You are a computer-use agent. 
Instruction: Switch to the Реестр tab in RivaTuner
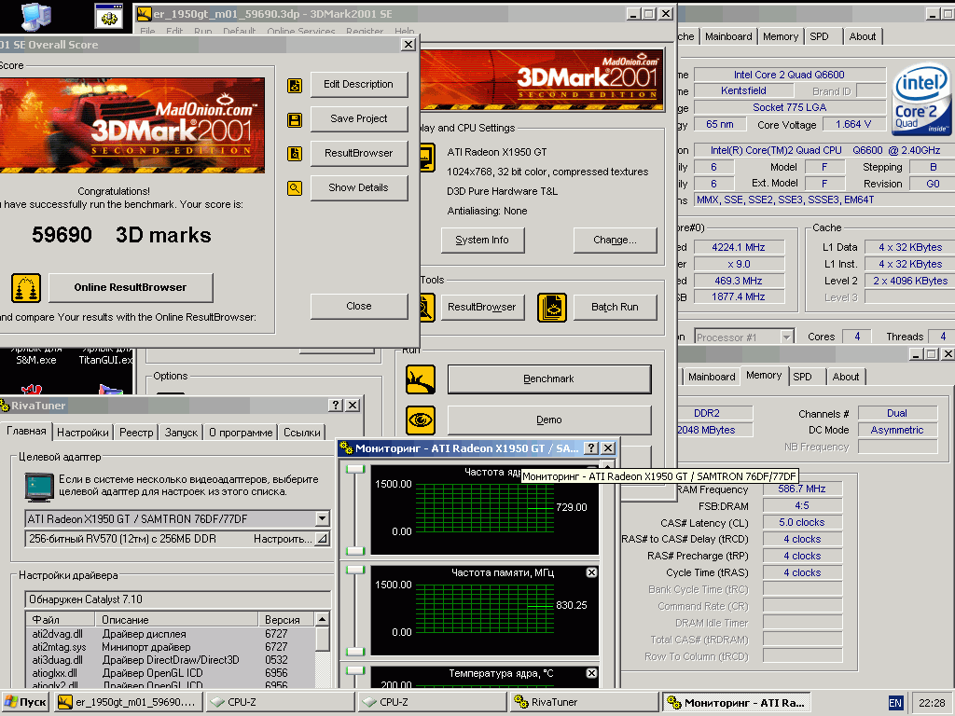click(136, 433)
